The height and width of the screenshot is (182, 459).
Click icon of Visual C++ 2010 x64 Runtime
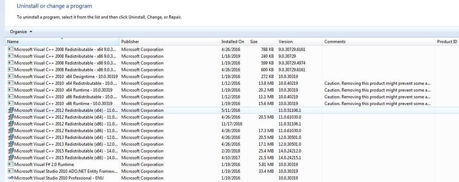tap(11, 90)
